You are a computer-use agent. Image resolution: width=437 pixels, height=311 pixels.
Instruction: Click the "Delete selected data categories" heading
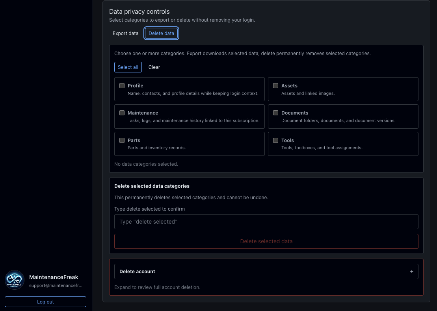point(152,186)
